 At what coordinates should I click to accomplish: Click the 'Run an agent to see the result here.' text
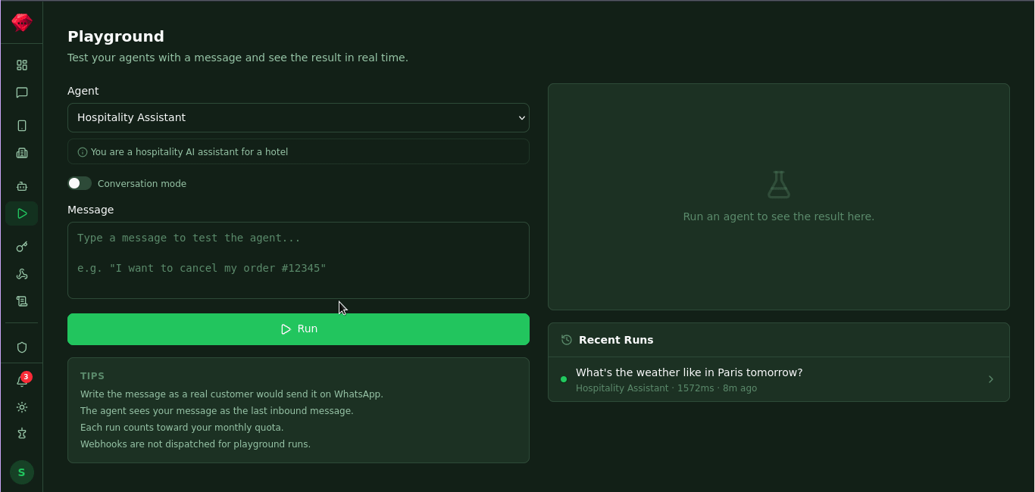(779, 216)
